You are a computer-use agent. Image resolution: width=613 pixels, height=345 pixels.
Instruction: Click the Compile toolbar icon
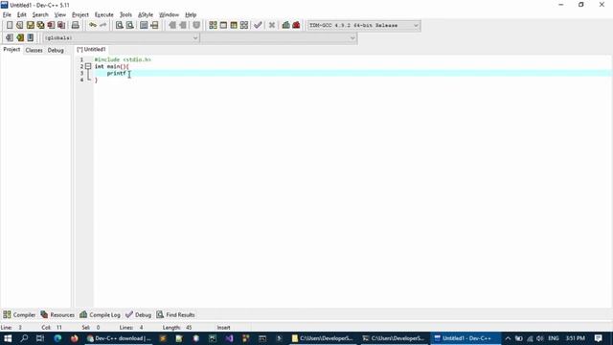click(213, 25)
